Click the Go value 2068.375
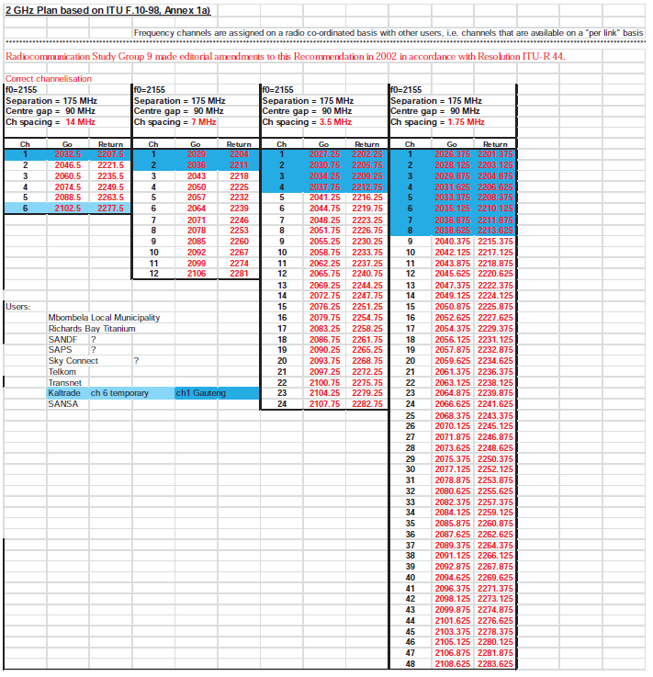 tap(452, 416)
